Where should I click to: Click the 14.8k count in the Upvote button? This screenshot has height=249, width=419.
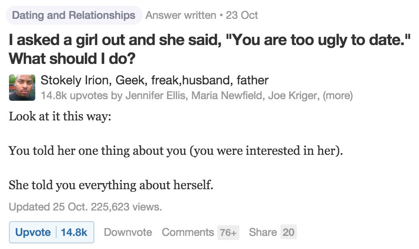(x=74, y=232)
